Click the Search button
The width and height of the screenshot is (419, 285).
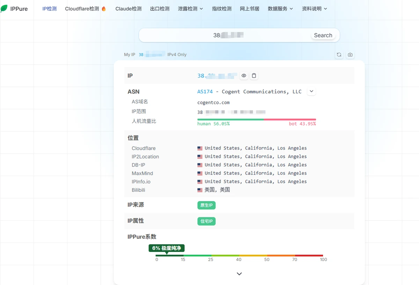pos(323,35)
